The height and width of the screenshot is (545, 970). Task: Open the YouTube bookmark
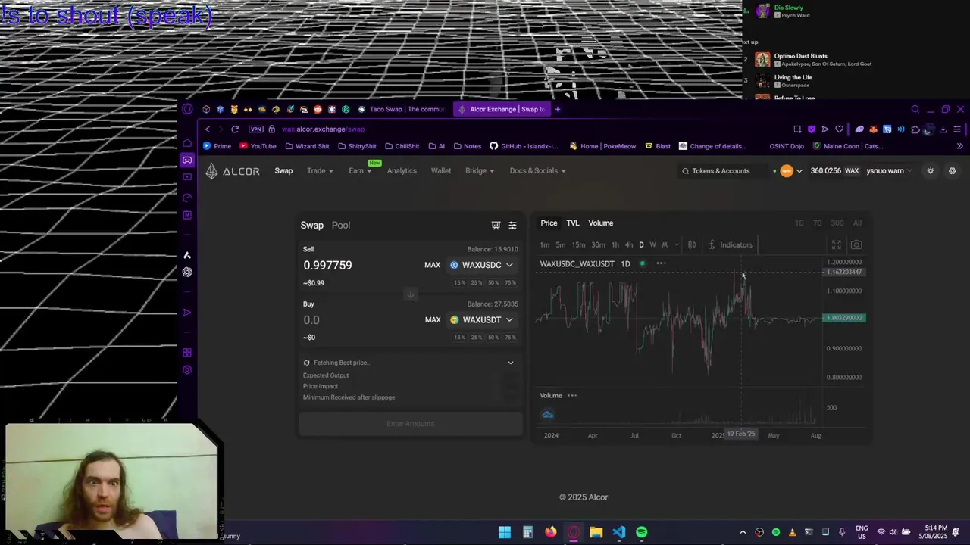tap(258, 146)
